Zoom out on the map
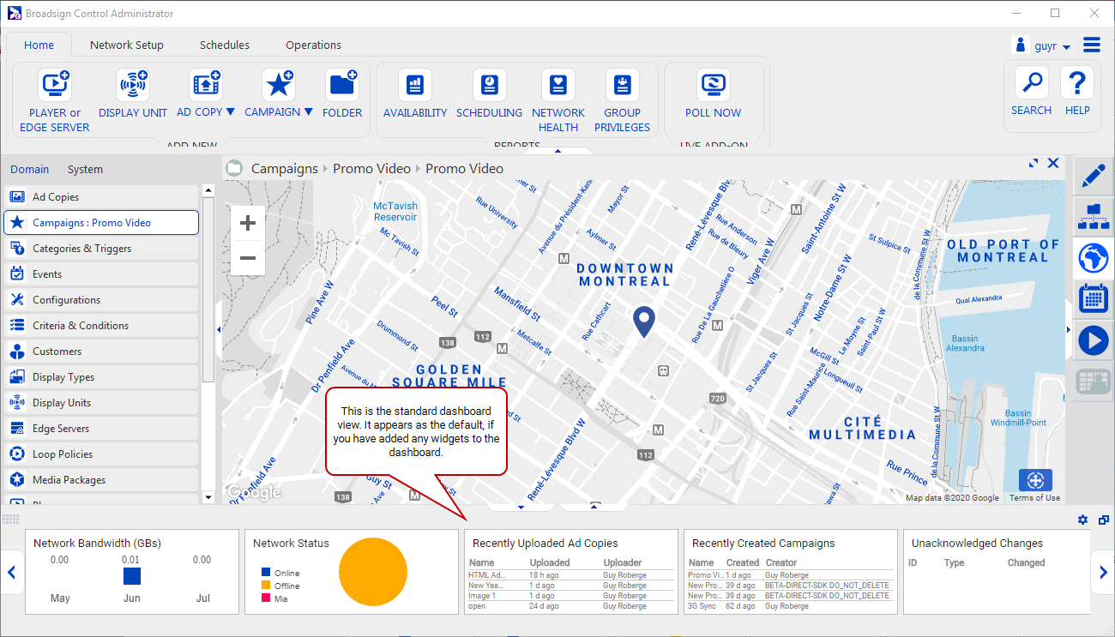The width and height of the screenshot is (1115, 637). (x=248, y=258)
